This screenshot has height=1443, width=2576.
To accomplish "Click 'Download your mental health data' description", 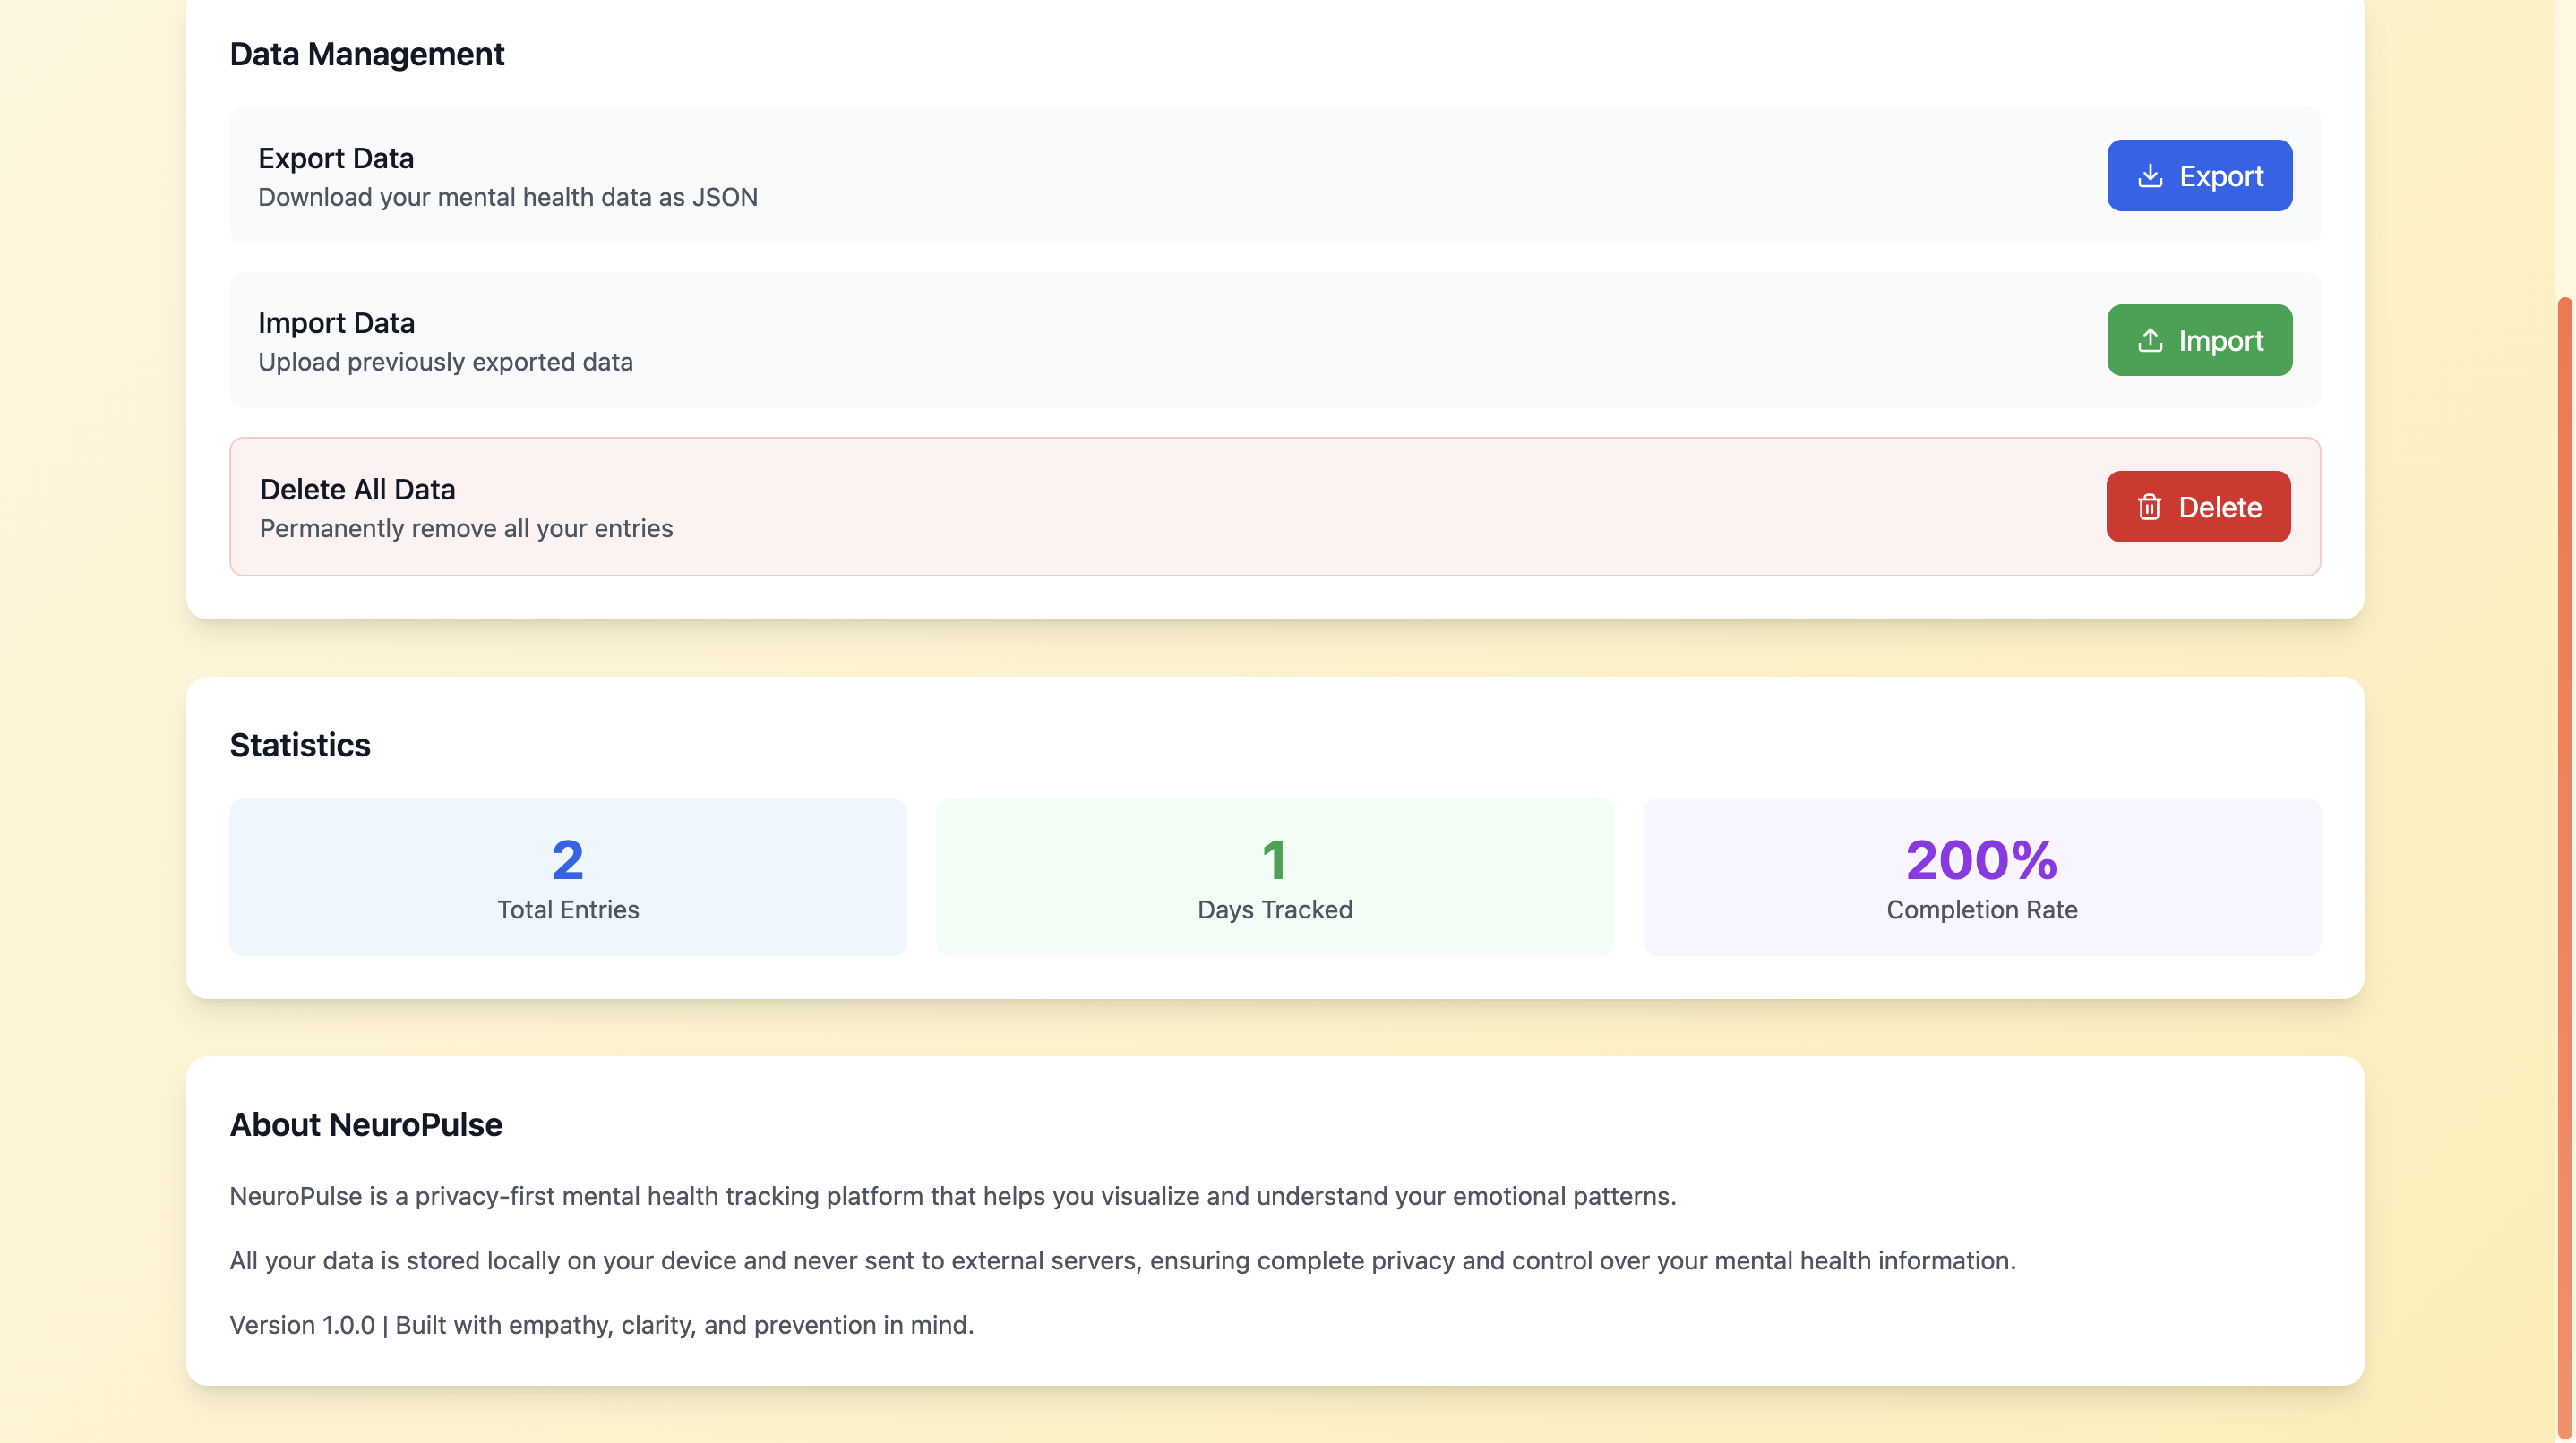I will (x=507, y=197).
